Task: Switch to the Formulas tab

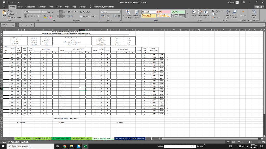Action: tap(42, 7)
